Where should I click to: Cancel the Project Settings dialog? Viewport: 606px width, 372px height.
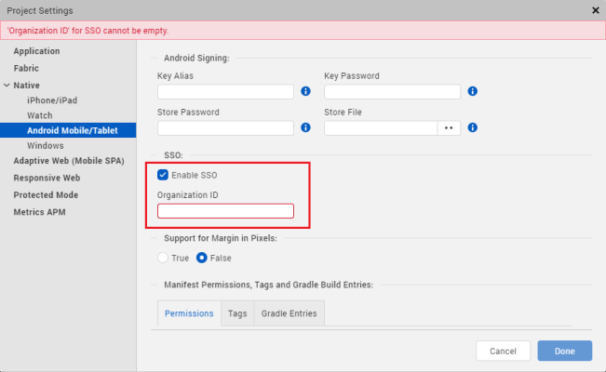pos(503,351)
